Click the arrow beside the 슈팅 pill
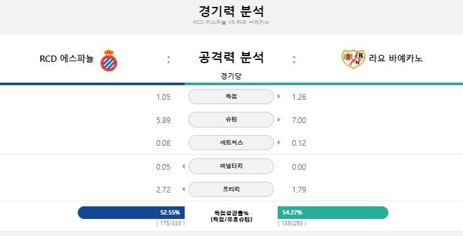 click(279, 120)
